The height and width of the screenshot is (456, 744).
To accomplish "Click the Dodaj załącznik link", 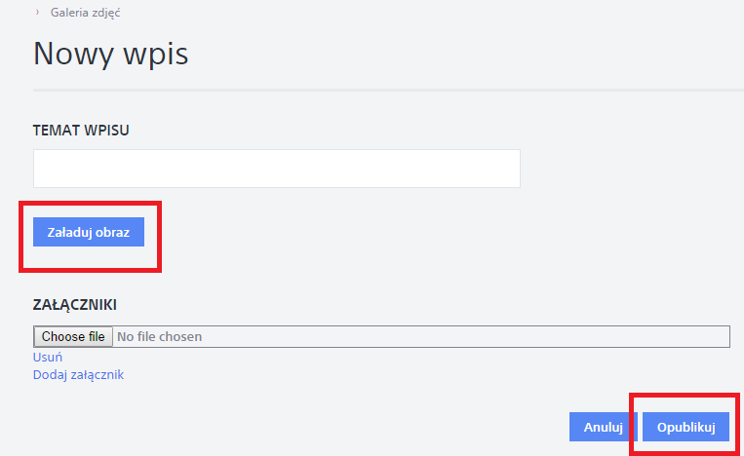I will pyautogui.click(x=78, y=374).
